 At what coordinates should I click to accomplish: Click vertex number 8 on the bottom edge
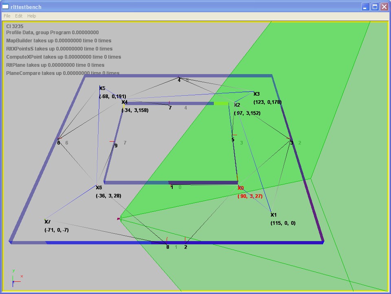167,247
